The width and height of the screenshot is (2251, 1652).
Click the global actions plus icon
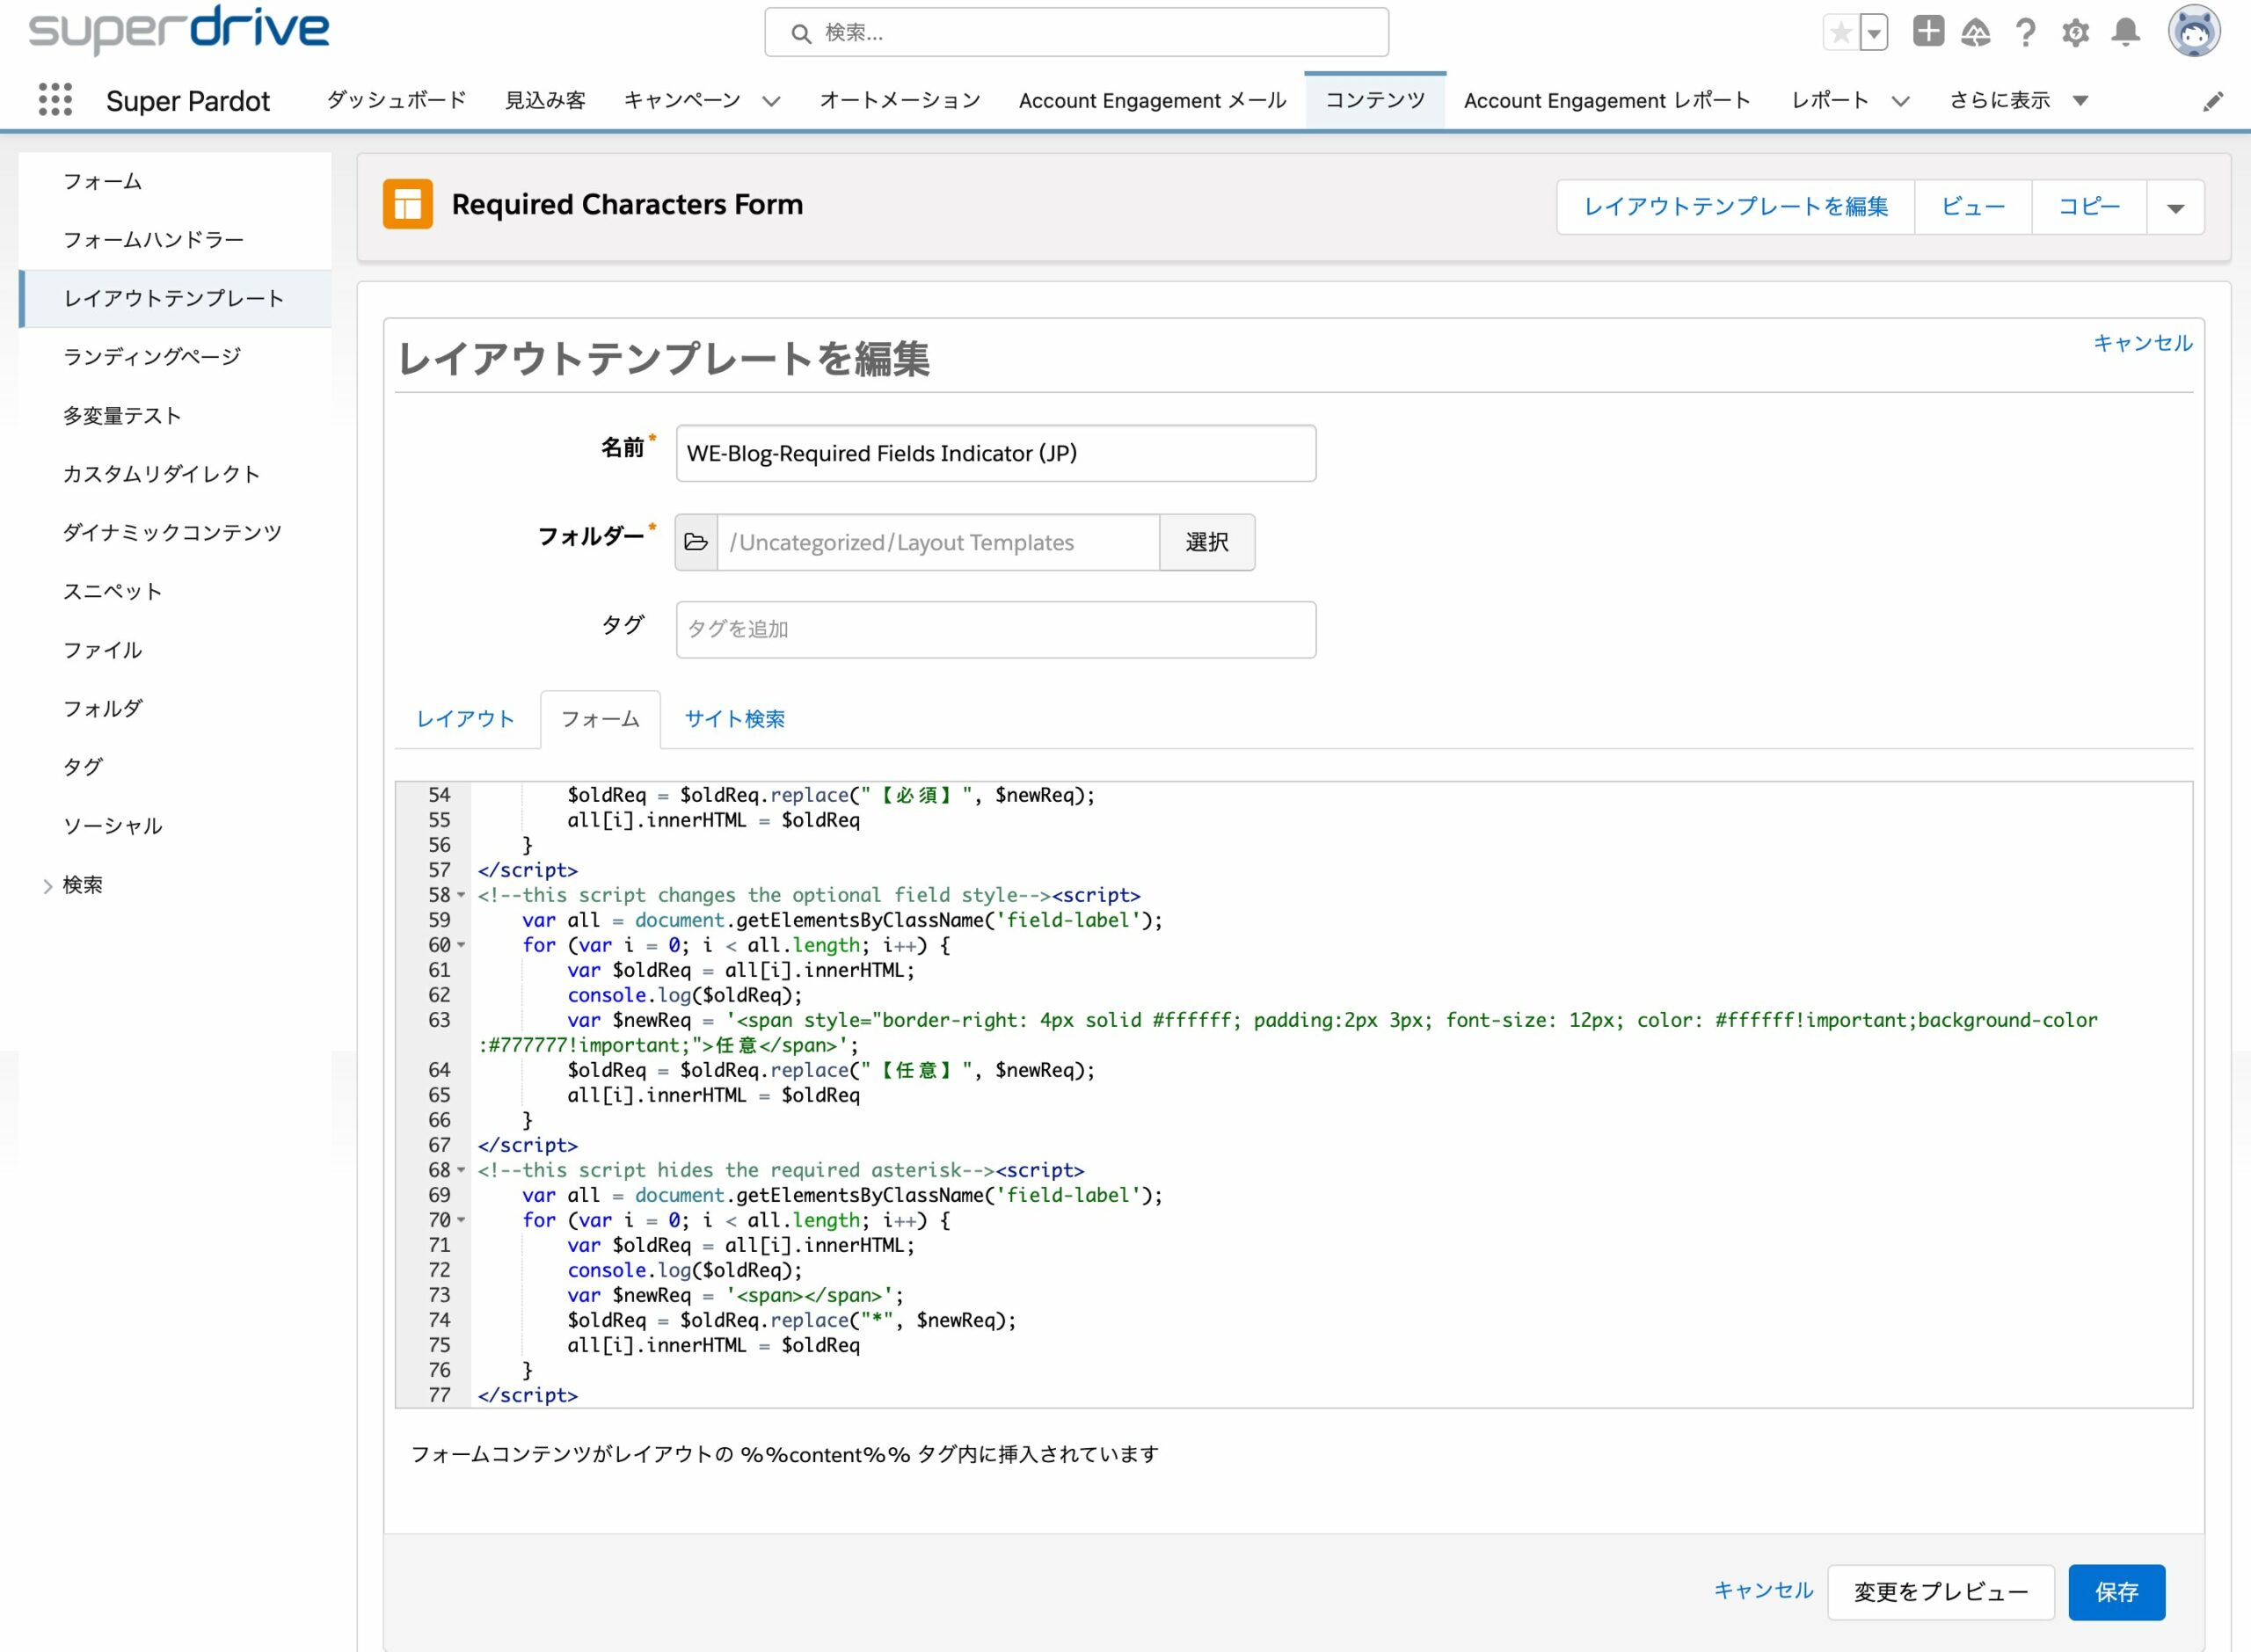tap(1928, 31)
